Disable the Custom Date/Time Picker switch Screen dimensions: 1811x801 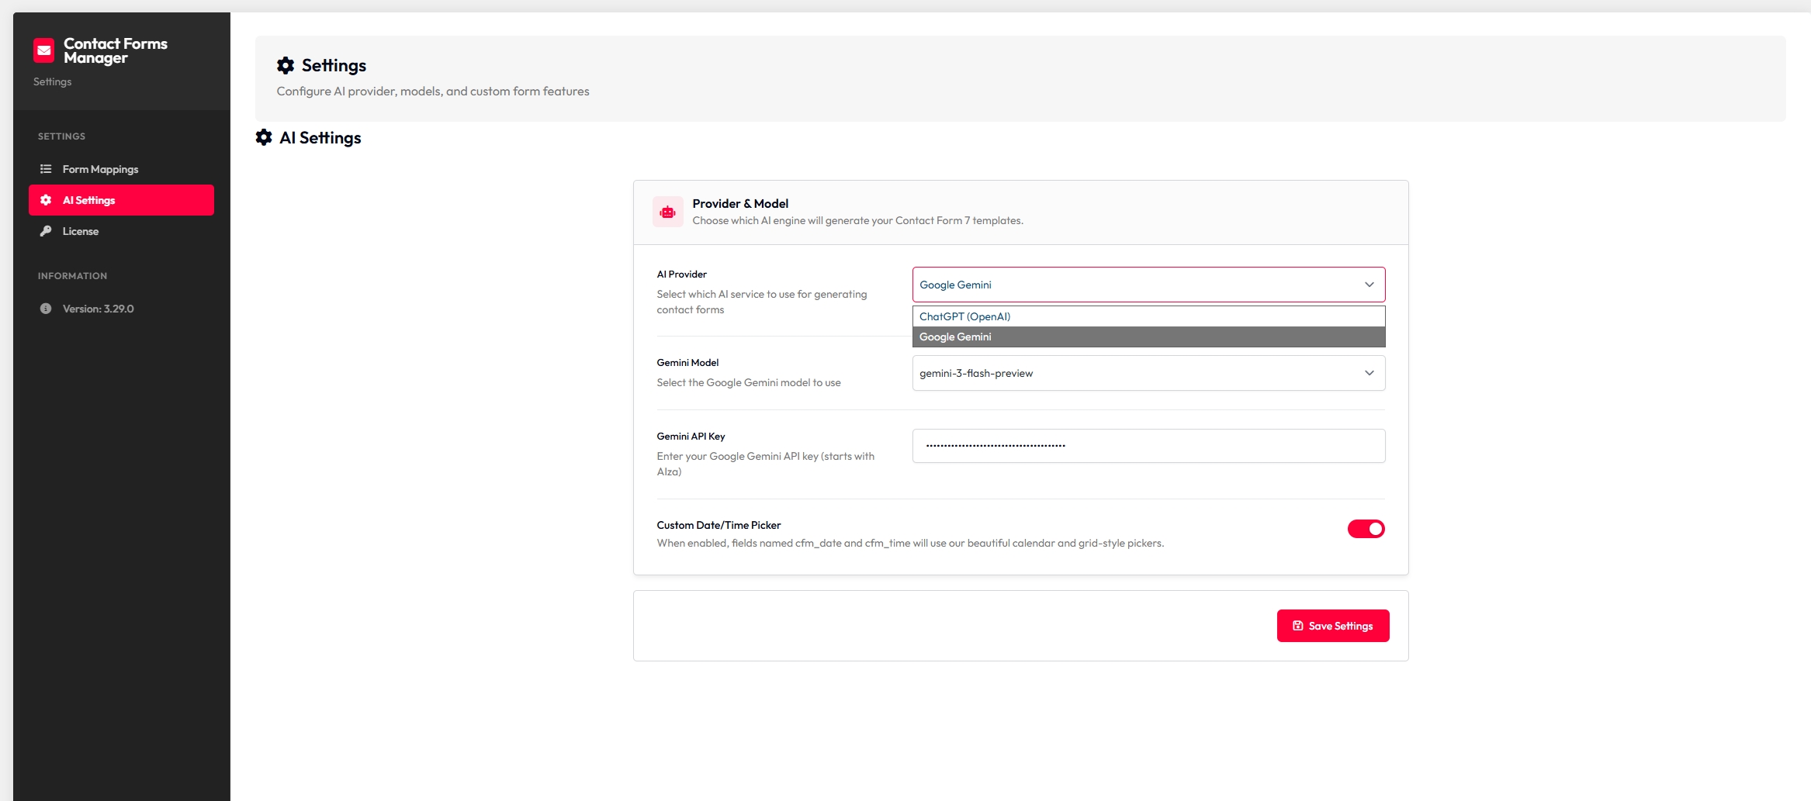coord(1366,528)
